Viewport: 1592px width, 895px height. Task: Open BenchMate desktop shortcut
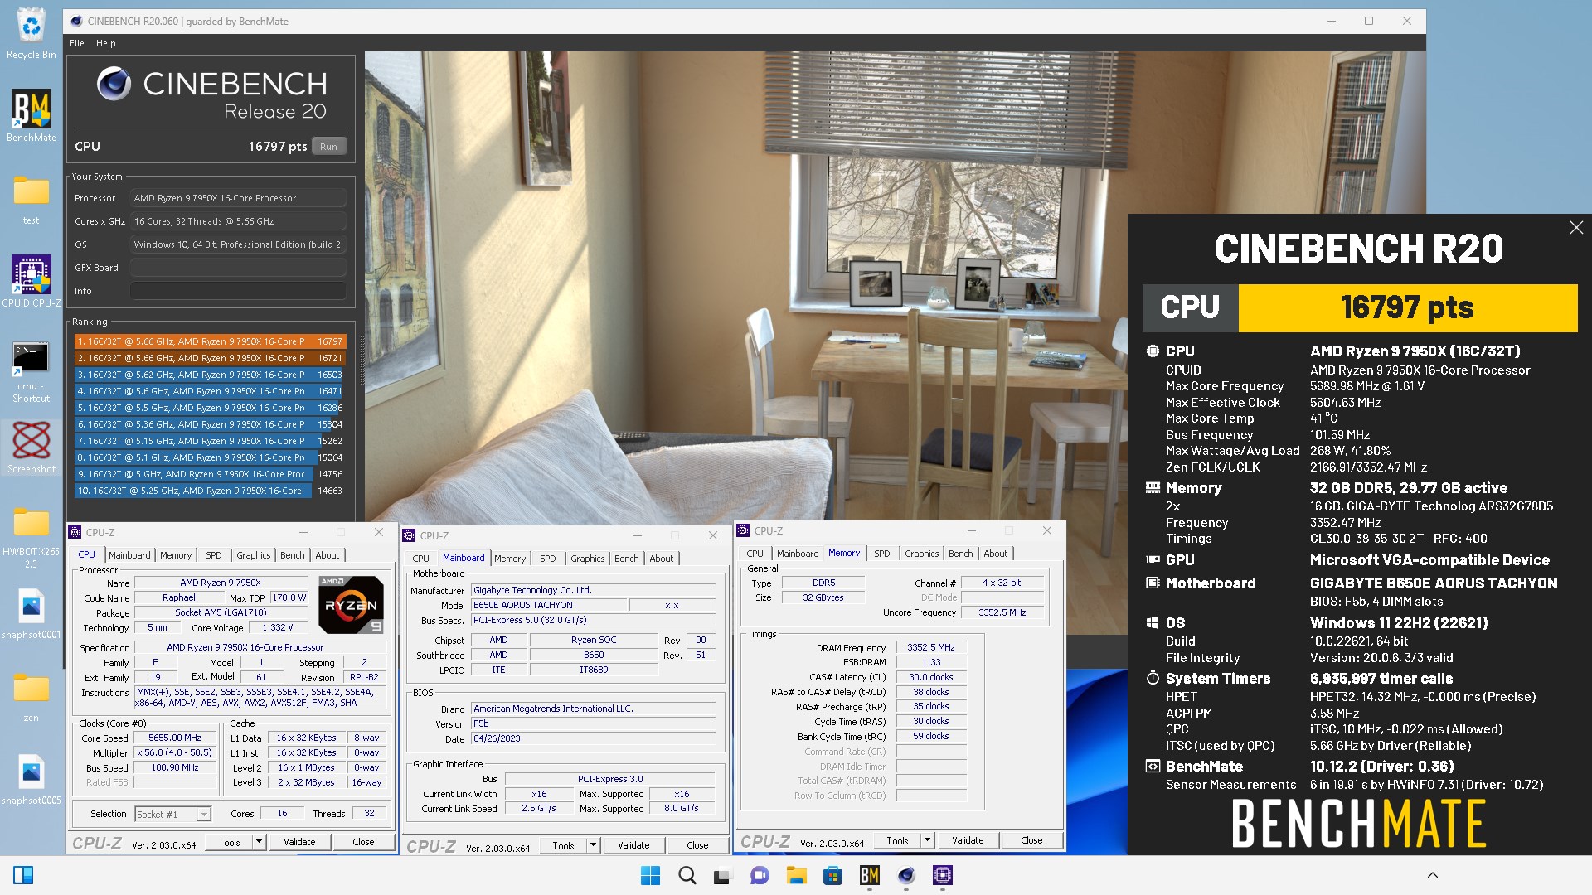click(32, 115)
